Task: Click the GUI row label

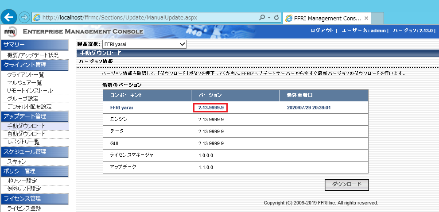Action: click(x=114, y=143)
